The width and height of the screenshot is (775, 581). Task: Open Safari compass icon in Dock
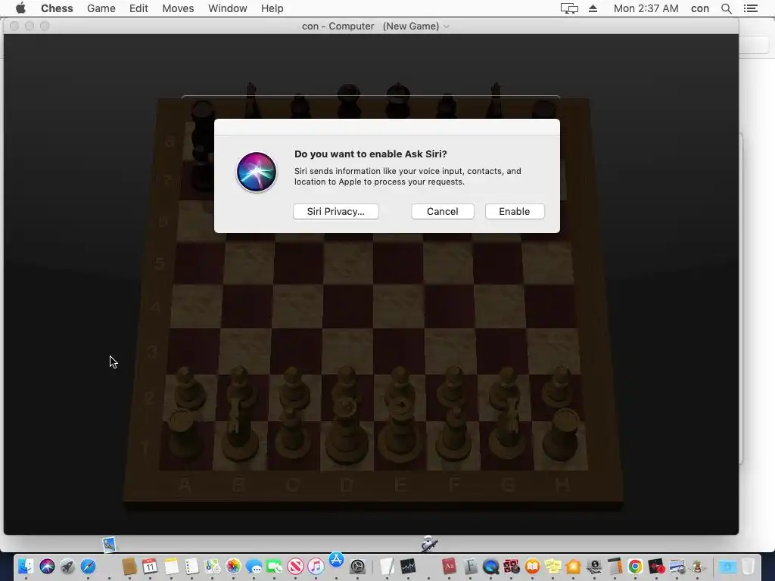(x=88, y=566)
